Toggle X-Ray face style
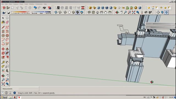176x99 pixels. pyautogui.click(x=56, y=12)
